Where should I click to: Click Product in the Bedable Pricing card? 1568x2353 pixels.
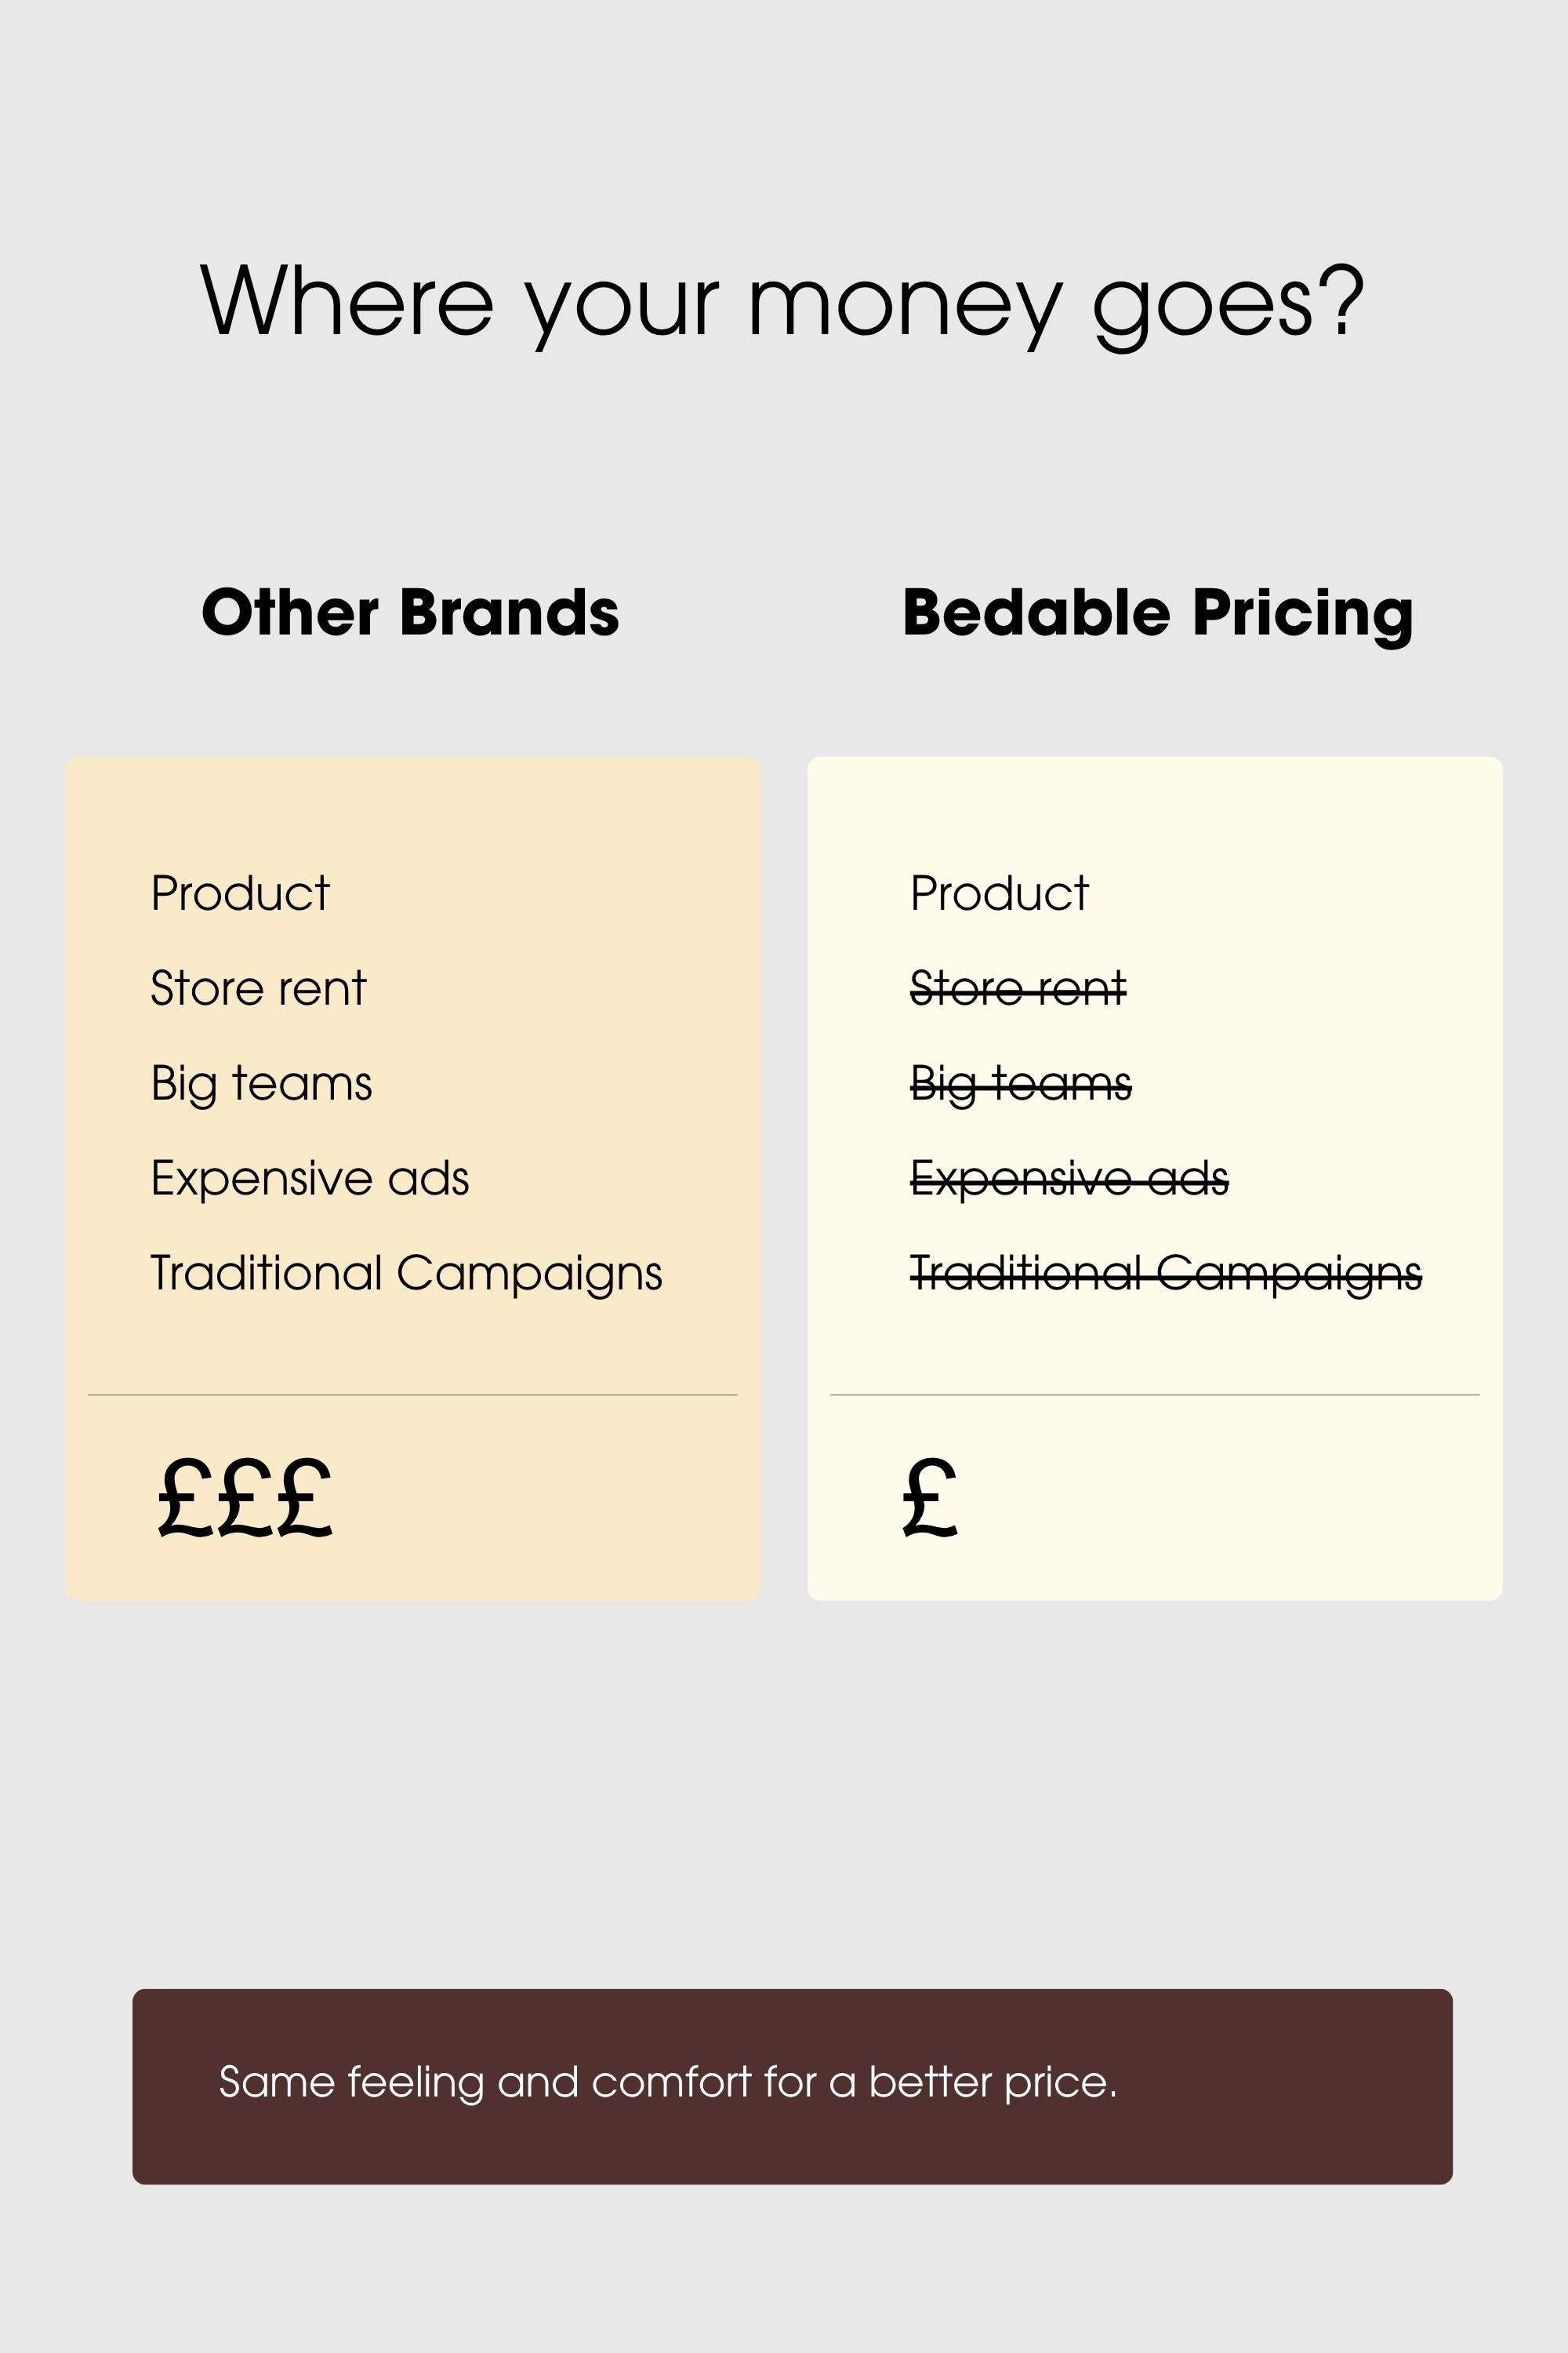[x=999, y=893]
